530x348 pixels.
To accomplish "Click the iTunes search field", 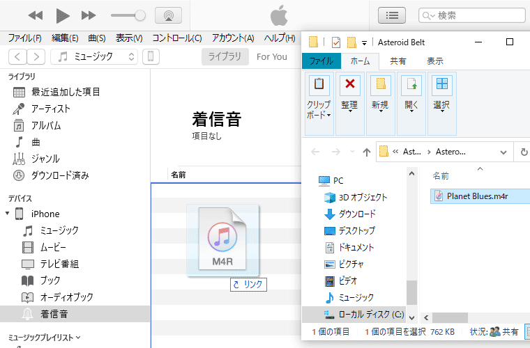I will [472, 15].
